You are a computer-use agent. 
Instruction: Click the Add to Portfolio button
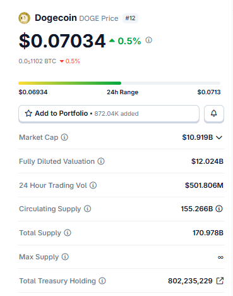click(x=109, y=113)
